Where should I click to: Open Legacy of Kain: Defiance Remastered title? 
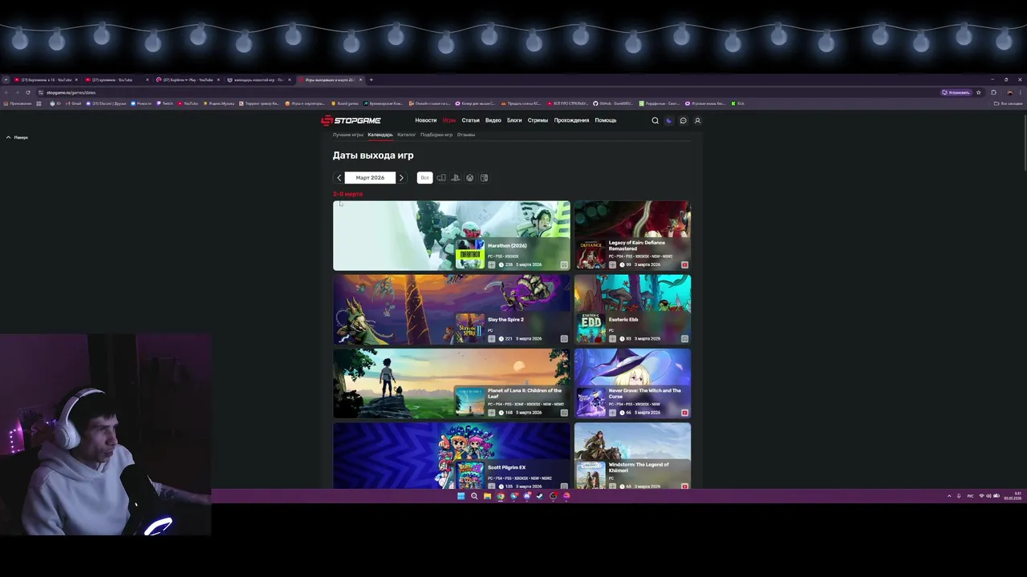[x=637, y=245]
